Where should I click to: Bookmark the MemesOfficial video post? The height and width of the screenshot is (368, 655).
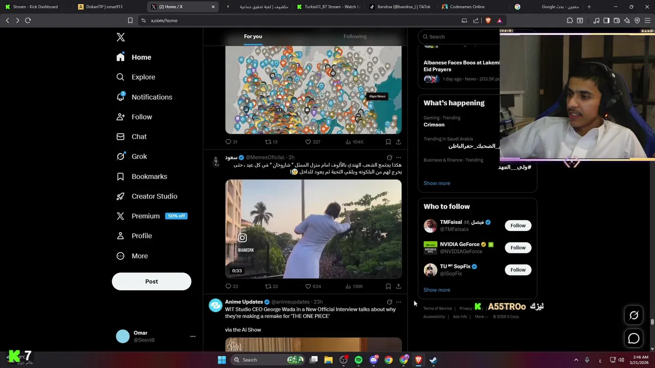[x=388, y=286]
